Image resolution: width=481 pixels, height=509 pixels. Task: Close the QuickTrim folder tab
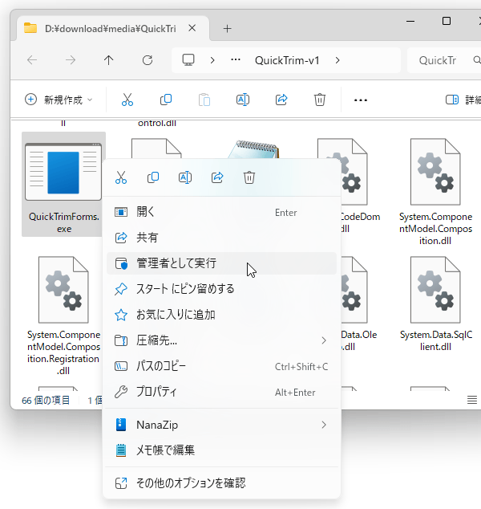pyautogui.click(x=192, y=28)
